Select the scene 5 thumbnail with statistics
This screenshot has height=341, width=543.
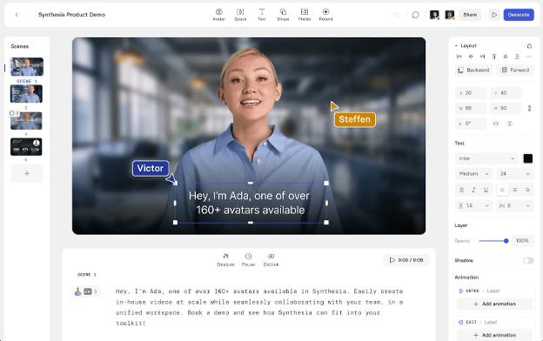pyautogui.click(x=26, y=147)
